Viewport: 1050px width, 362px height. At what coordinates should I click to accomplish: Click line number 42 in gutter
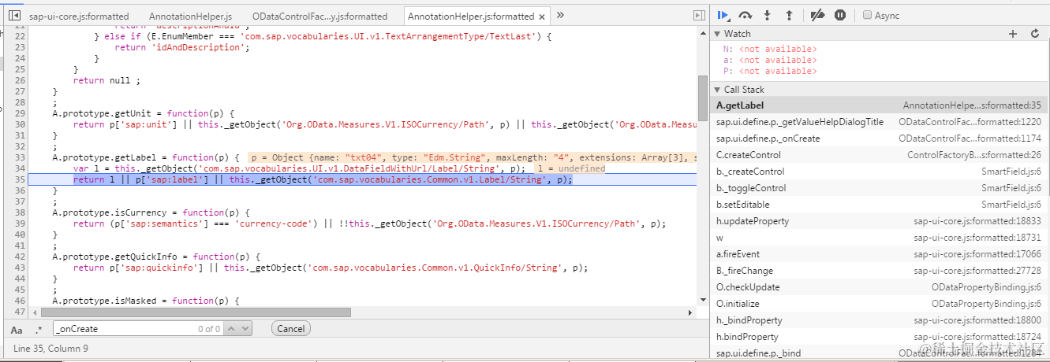[21, 257]
